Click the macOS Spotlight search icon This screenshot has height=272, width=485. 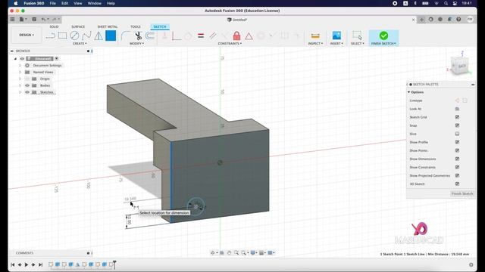[446, 3]
